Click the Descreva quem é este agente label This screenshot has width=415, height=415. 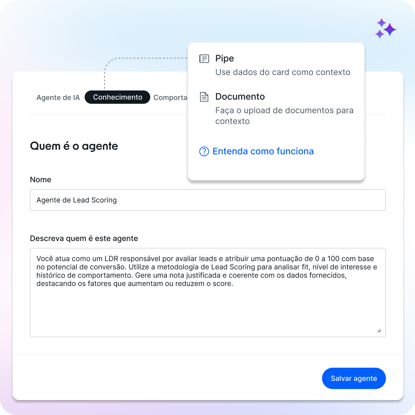[x=84, y=239]
